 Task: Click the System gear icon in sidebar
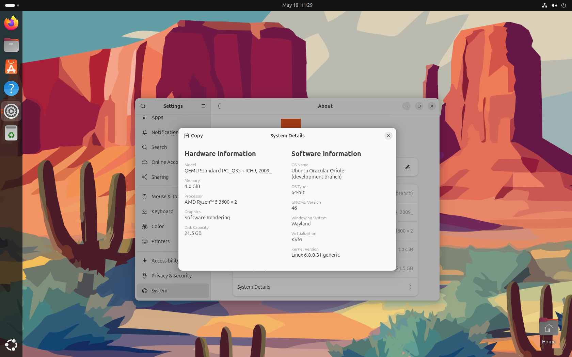click(x=145, y=291)
